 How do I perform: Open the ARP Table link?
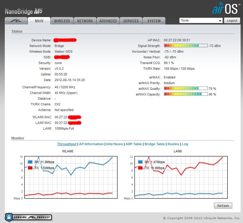(133, 144)
